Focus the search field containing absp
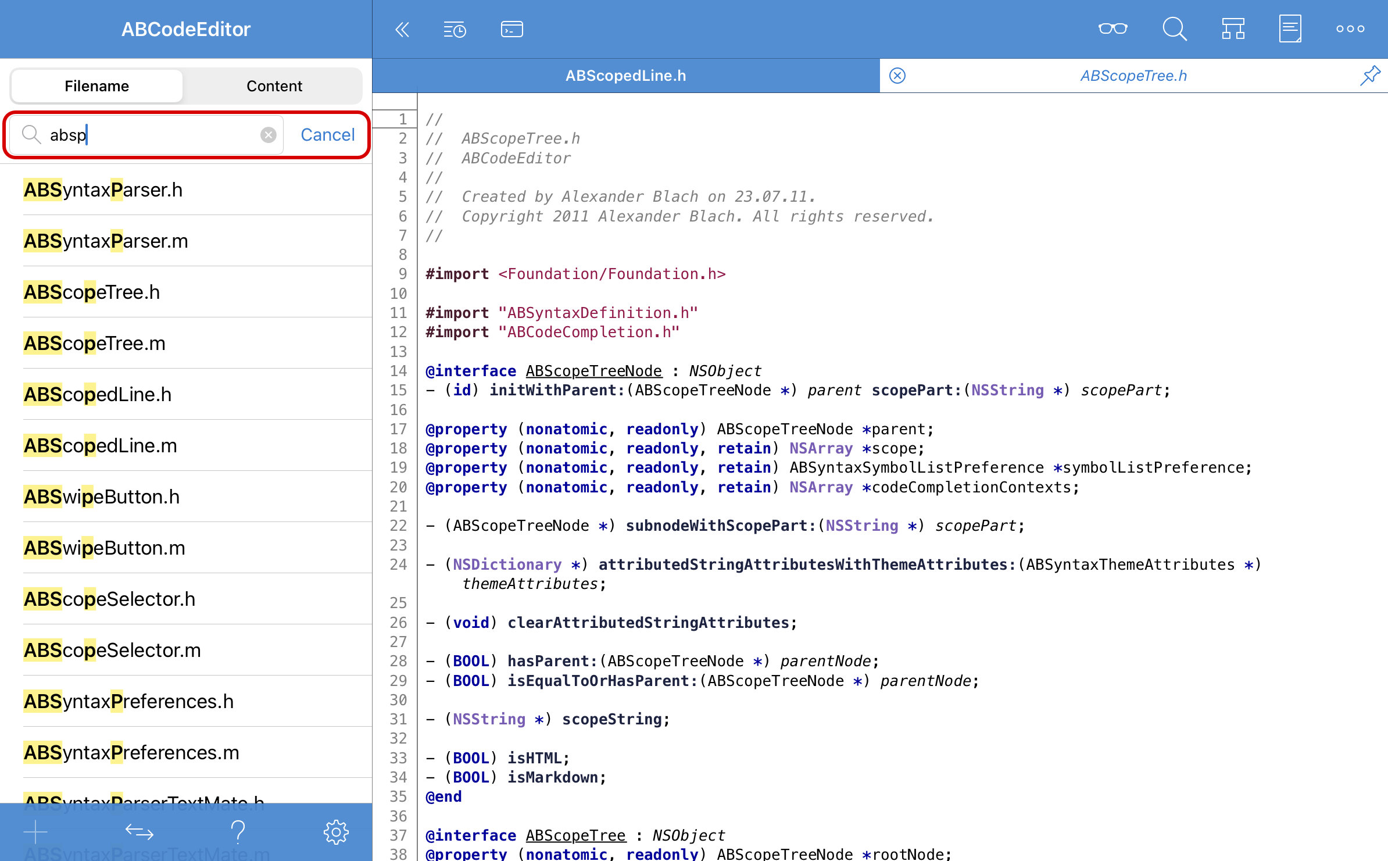1388x861 pixels. click(146, 135)
